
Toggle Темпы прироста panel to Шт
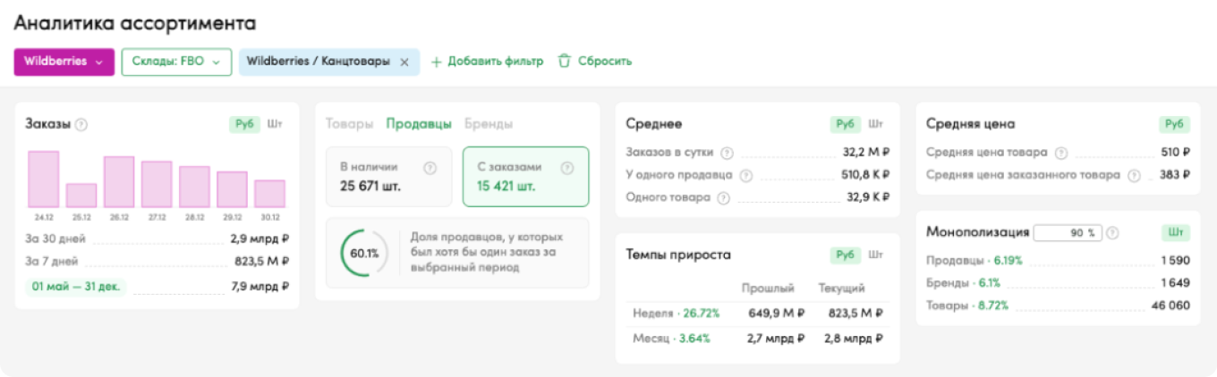click(x=876, y=255)
